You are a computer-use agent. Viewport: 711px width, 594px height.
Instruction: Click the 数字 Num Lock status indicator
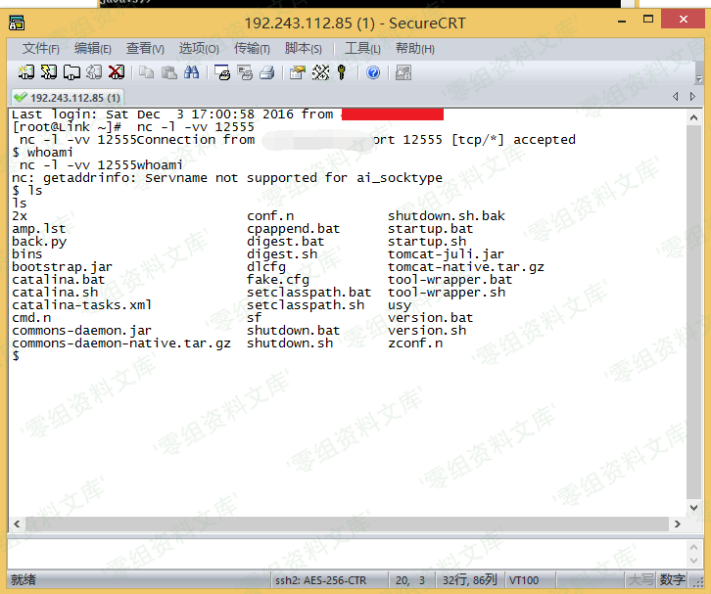[673, 580]
